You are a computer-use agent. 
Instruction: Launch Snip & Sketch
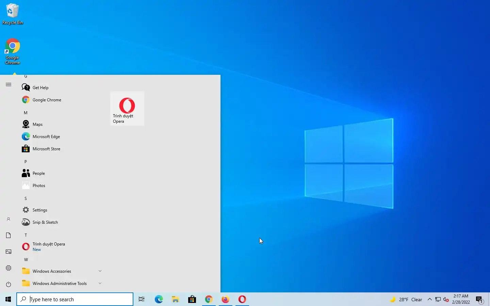(x=61, y=222)
